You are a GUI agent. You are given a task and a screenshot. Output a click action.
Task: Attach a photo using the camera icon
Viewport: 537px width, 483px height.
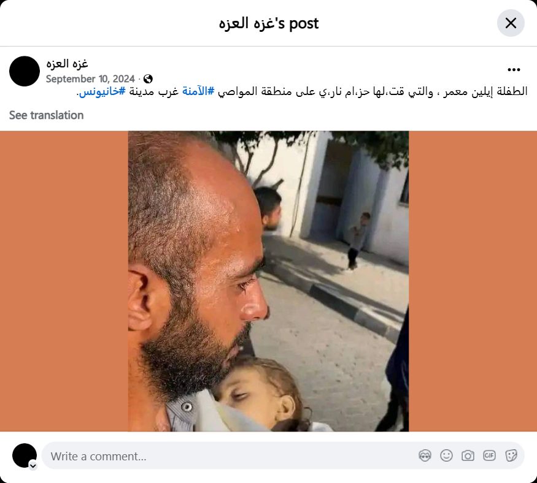[x=468, y=455]
